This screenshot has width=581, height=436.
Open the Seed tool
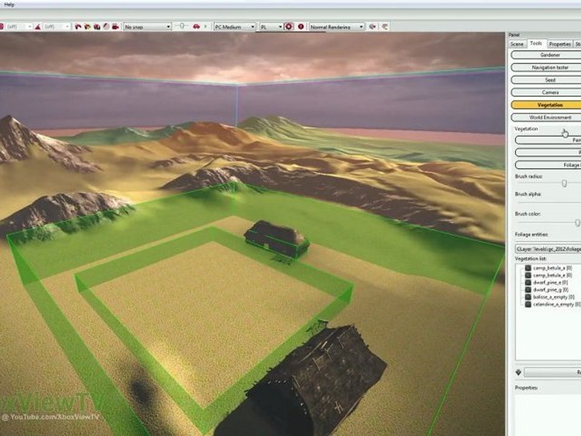tap(547, 80)
